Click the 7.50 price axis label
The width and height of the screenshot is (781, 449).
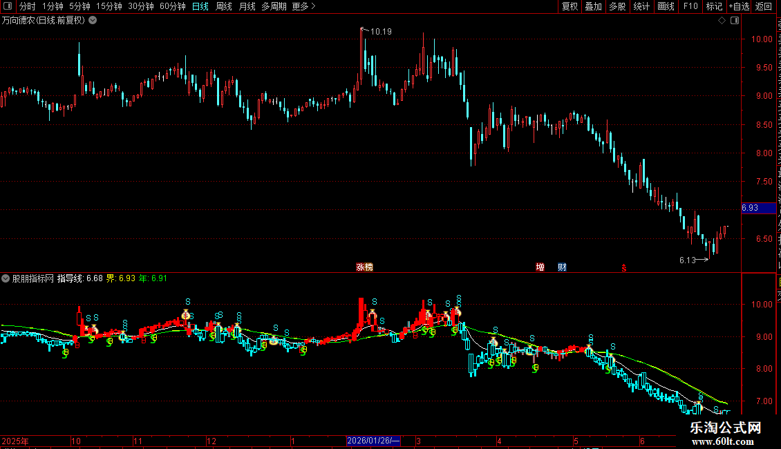764,181
